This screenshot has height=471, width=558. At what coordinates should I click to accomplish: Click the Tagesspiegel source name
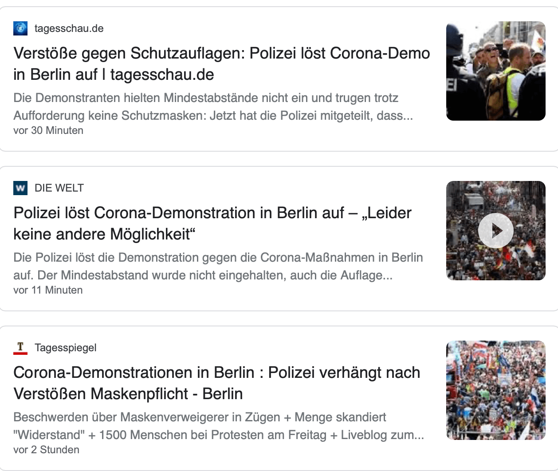pyautogui.click(x=65, y=348)
